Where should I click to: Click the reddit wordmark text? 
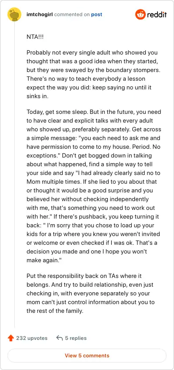tap(157, 15)
